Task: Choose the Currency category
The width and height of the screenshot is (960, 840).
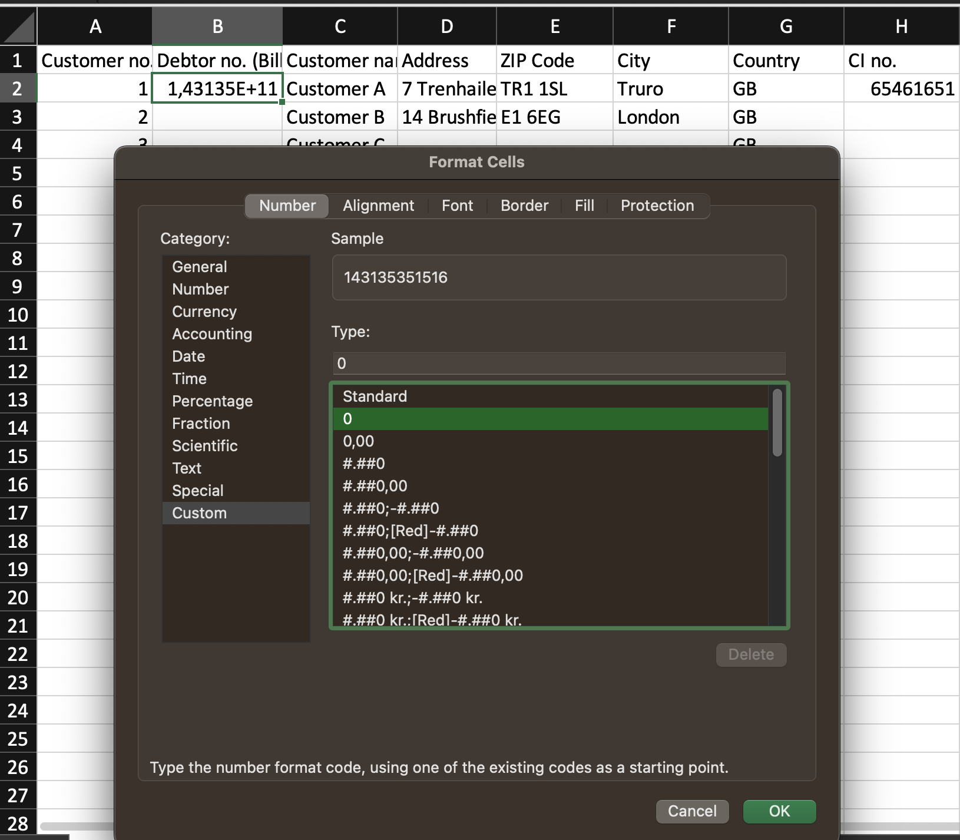Action: (204, 312)
